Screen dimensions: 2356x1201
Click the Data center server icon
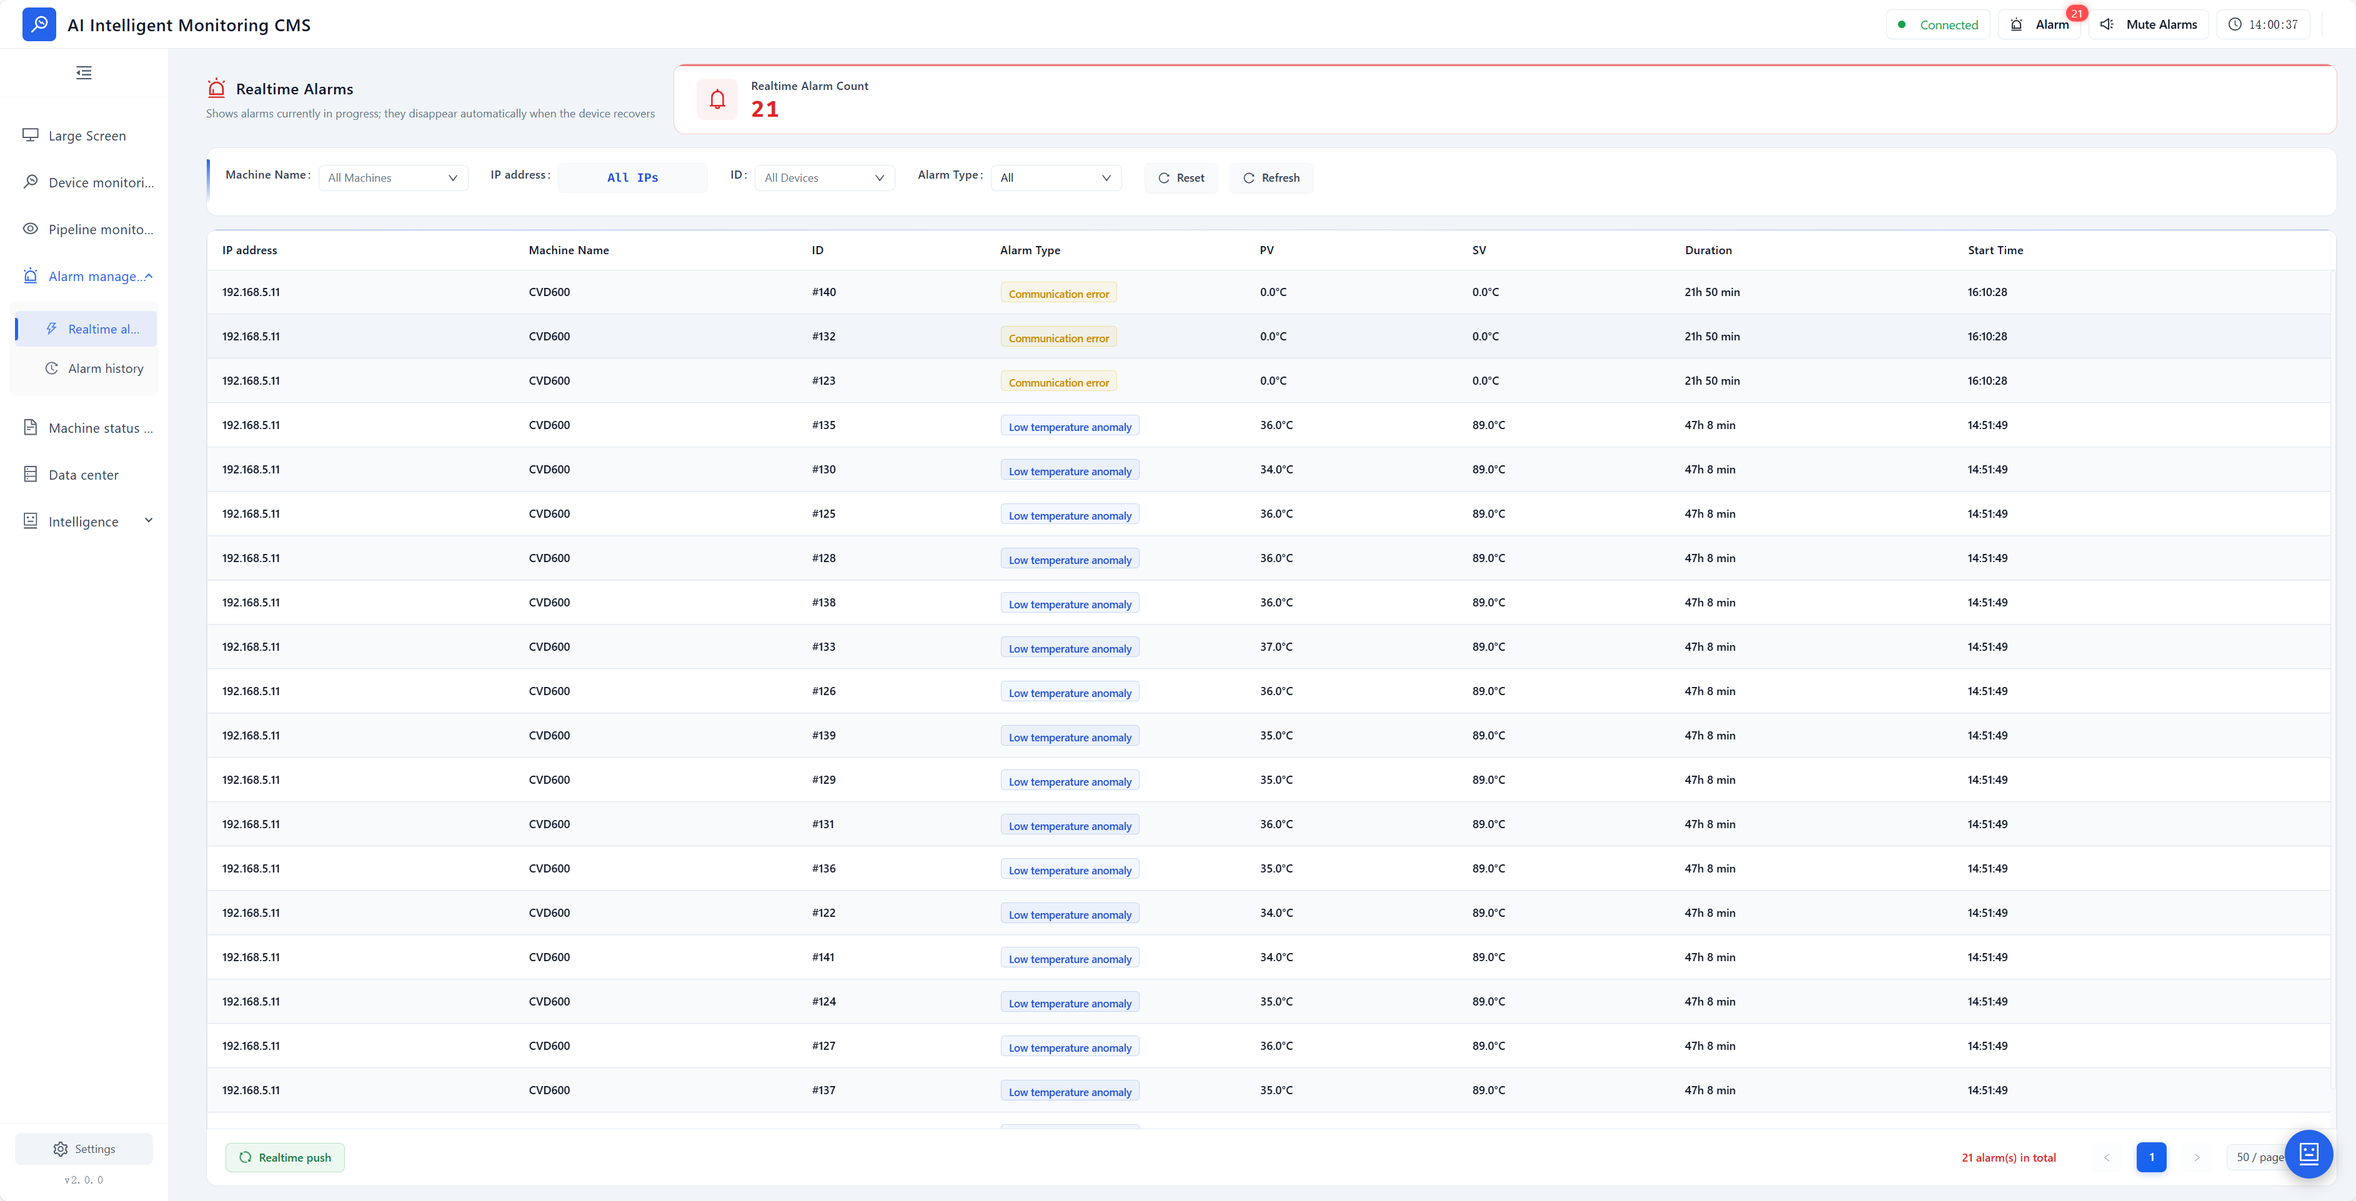coord(30,475)
